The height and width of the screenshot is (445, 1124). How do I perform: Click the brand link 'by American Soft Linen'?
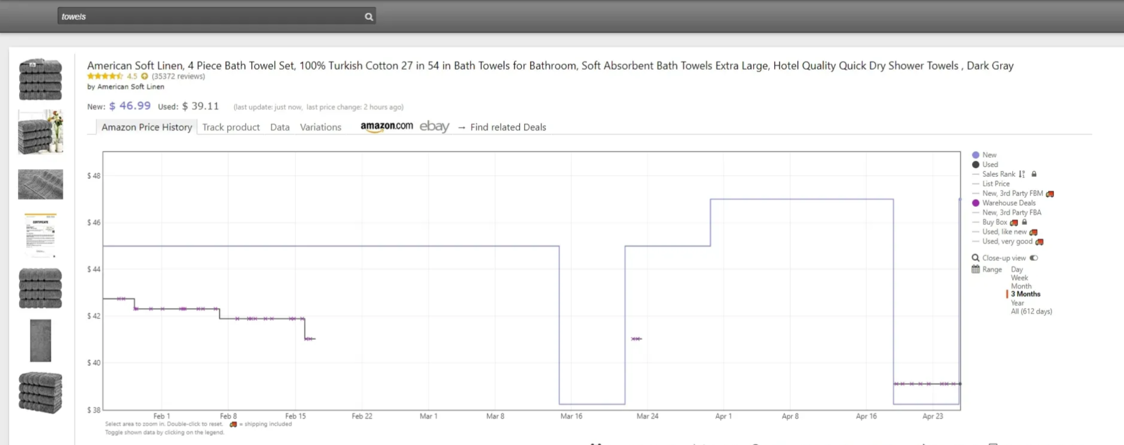click(126, 87)
